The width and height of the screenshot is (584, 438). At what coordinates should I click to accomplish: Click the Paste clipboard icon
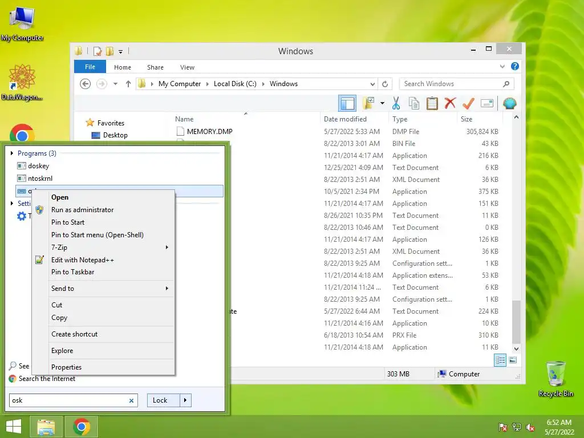(432, 103)
